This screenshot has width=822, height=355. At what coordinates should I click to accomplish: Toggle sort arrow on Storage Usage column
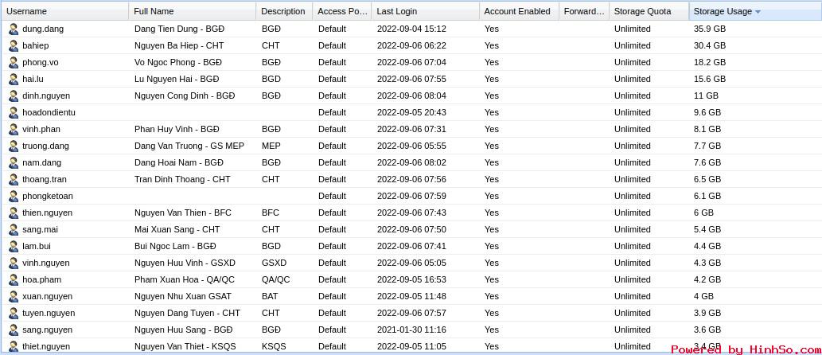tap(758, 12)
